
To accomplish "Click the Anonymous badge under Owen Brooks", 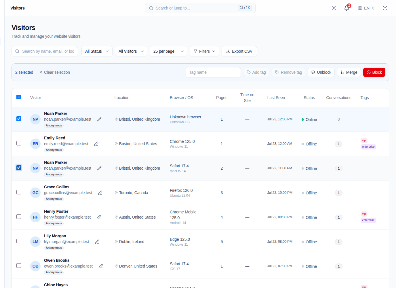I will pyautogui.click(x=54, y=272).
